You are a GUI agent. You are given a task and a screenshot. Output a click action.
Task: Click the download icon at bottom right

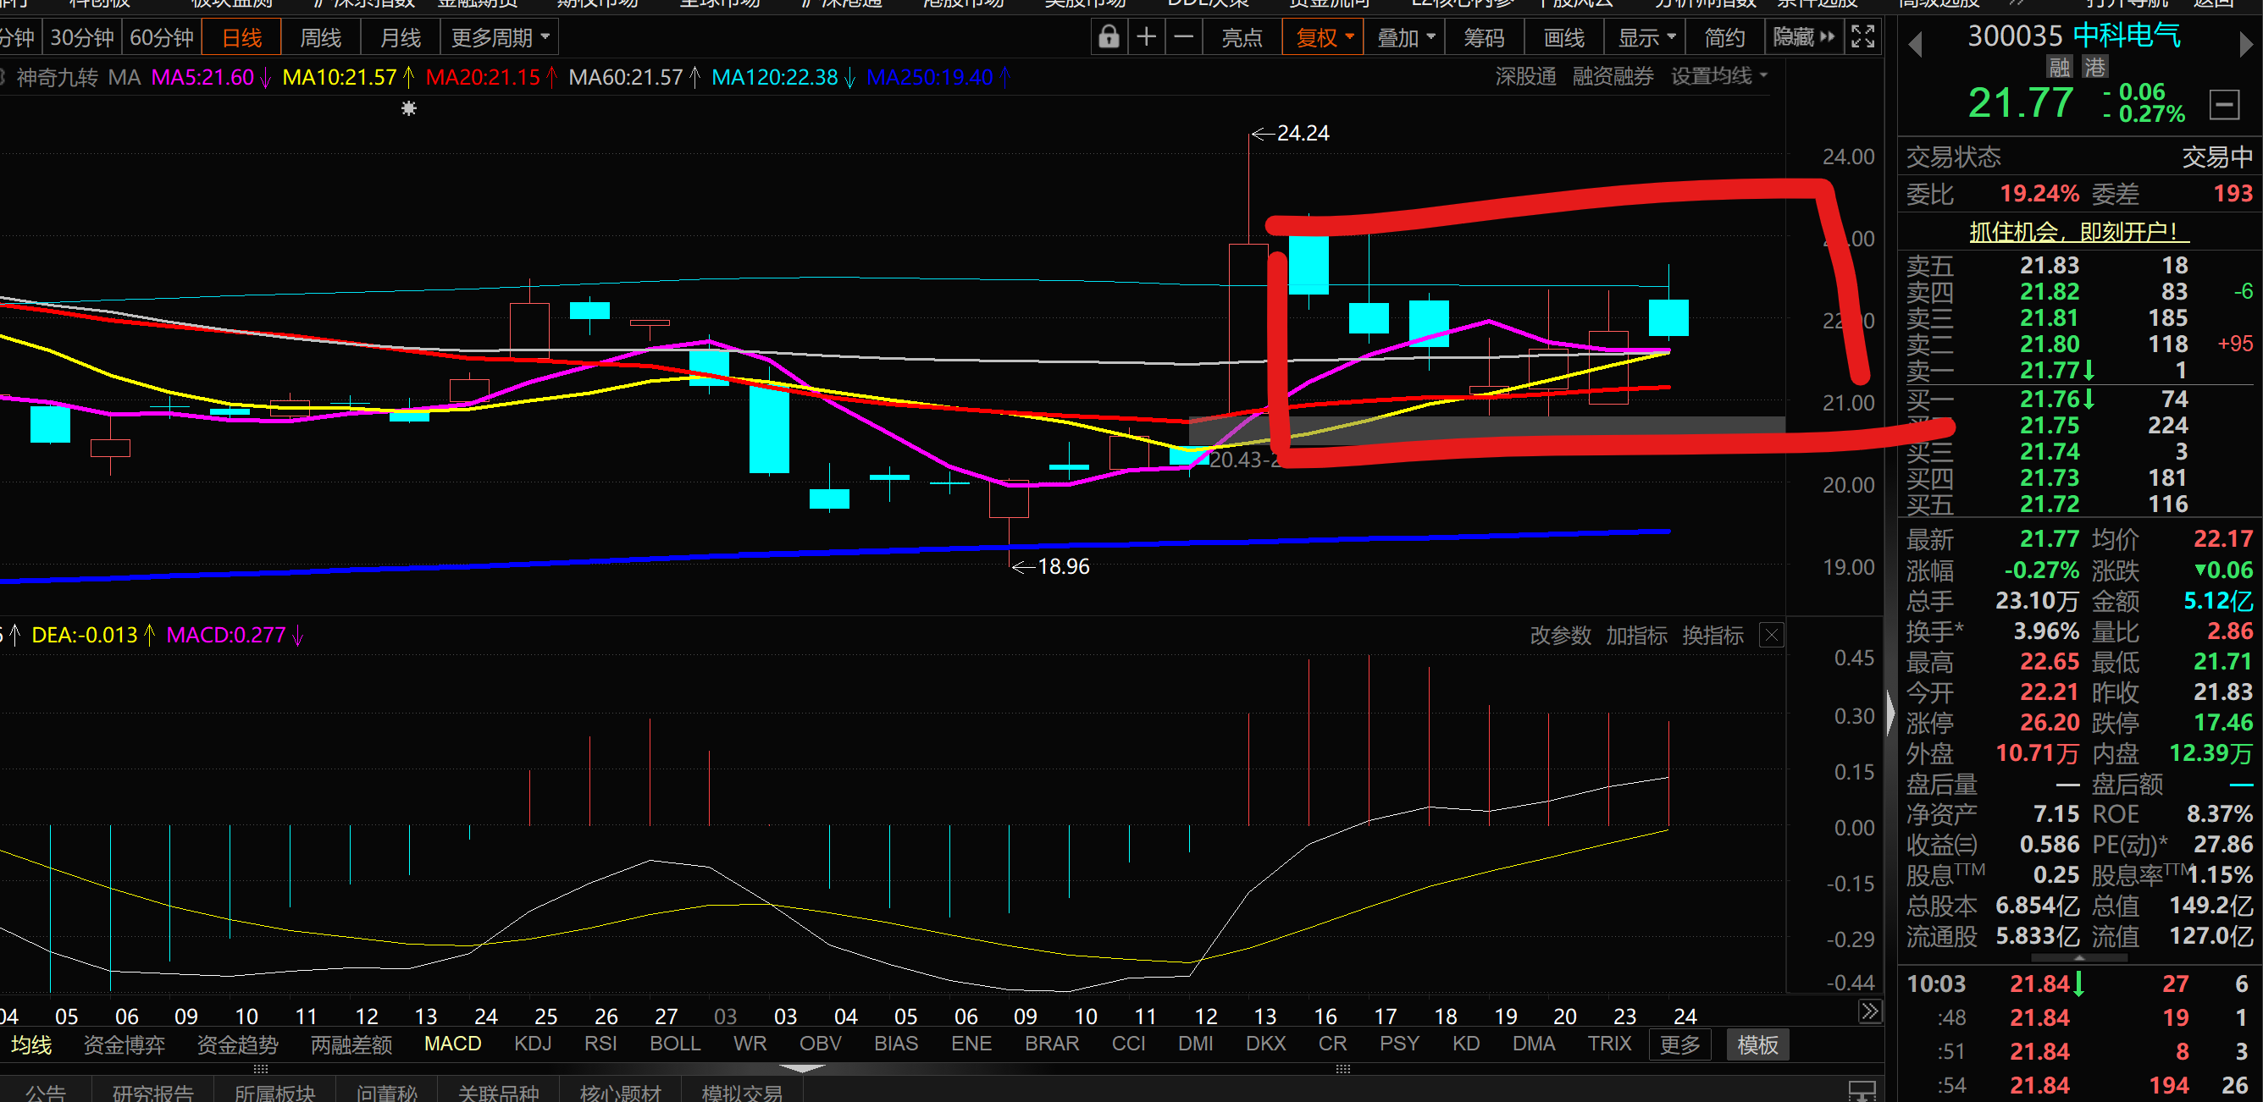point(1862,1091)
